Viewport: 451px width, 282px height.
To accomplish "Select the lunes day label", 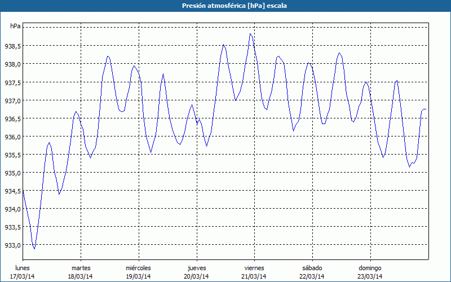I will pos(23,268).
